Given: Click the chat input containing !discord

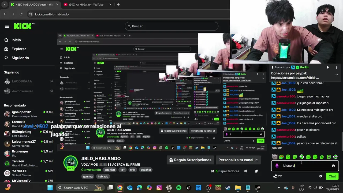Looking at the screenshot, I should click(305, 166).
